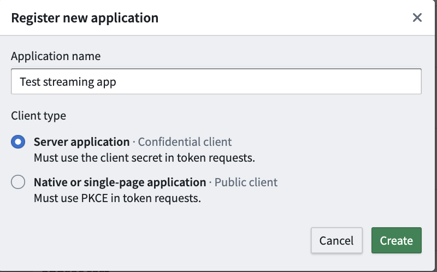437x272 pixels.
Task: Click empty space at right of name field
Action: [x=328, y=82]
